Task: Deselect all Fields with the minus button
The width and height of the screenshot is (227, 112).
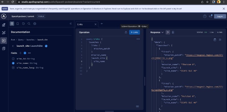Action: tap(25, 53)
